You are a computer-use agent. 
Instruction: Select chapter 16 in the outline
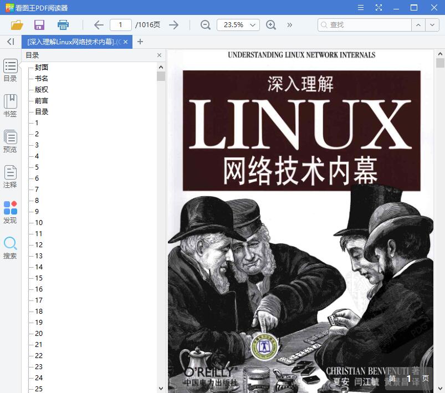coord(39,289)
